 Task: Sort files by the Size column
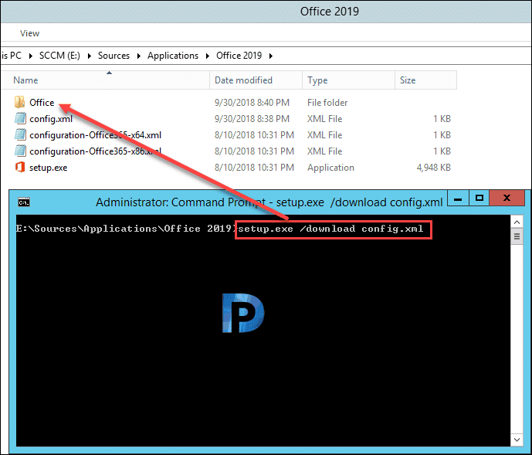425,80
